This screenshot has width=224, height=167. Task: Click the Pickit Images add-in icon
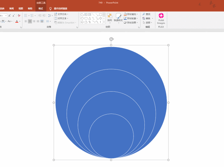(x=161, y=16)
